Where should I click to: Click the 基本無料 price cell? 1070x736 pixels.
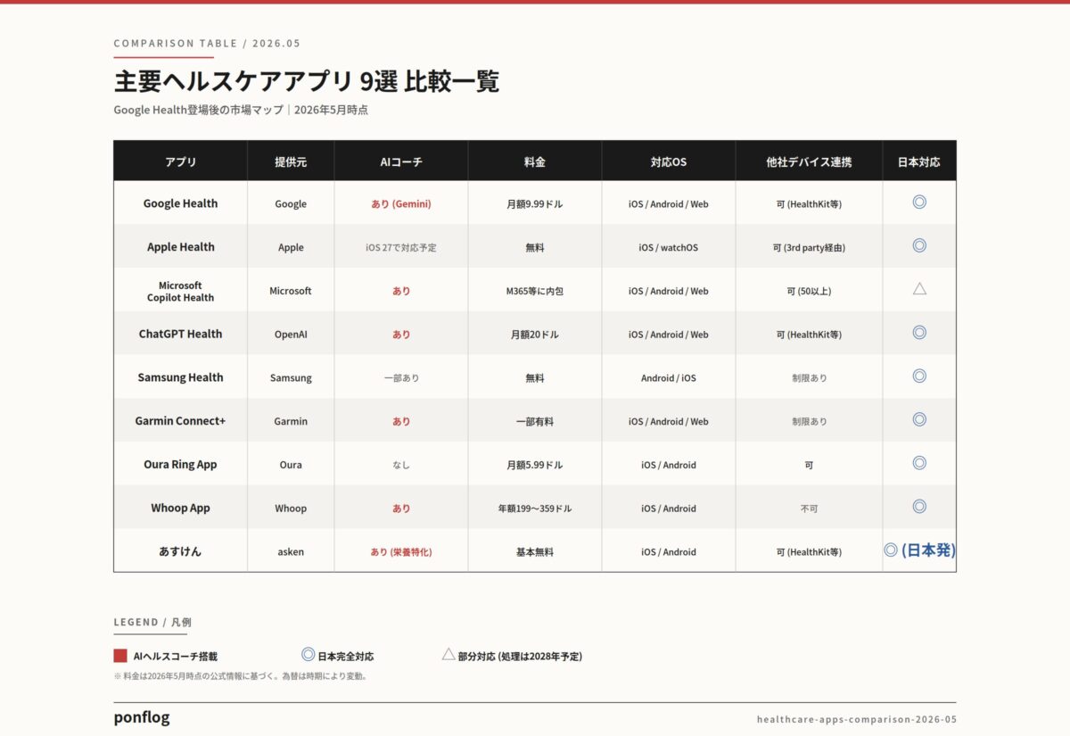[535, 551]
